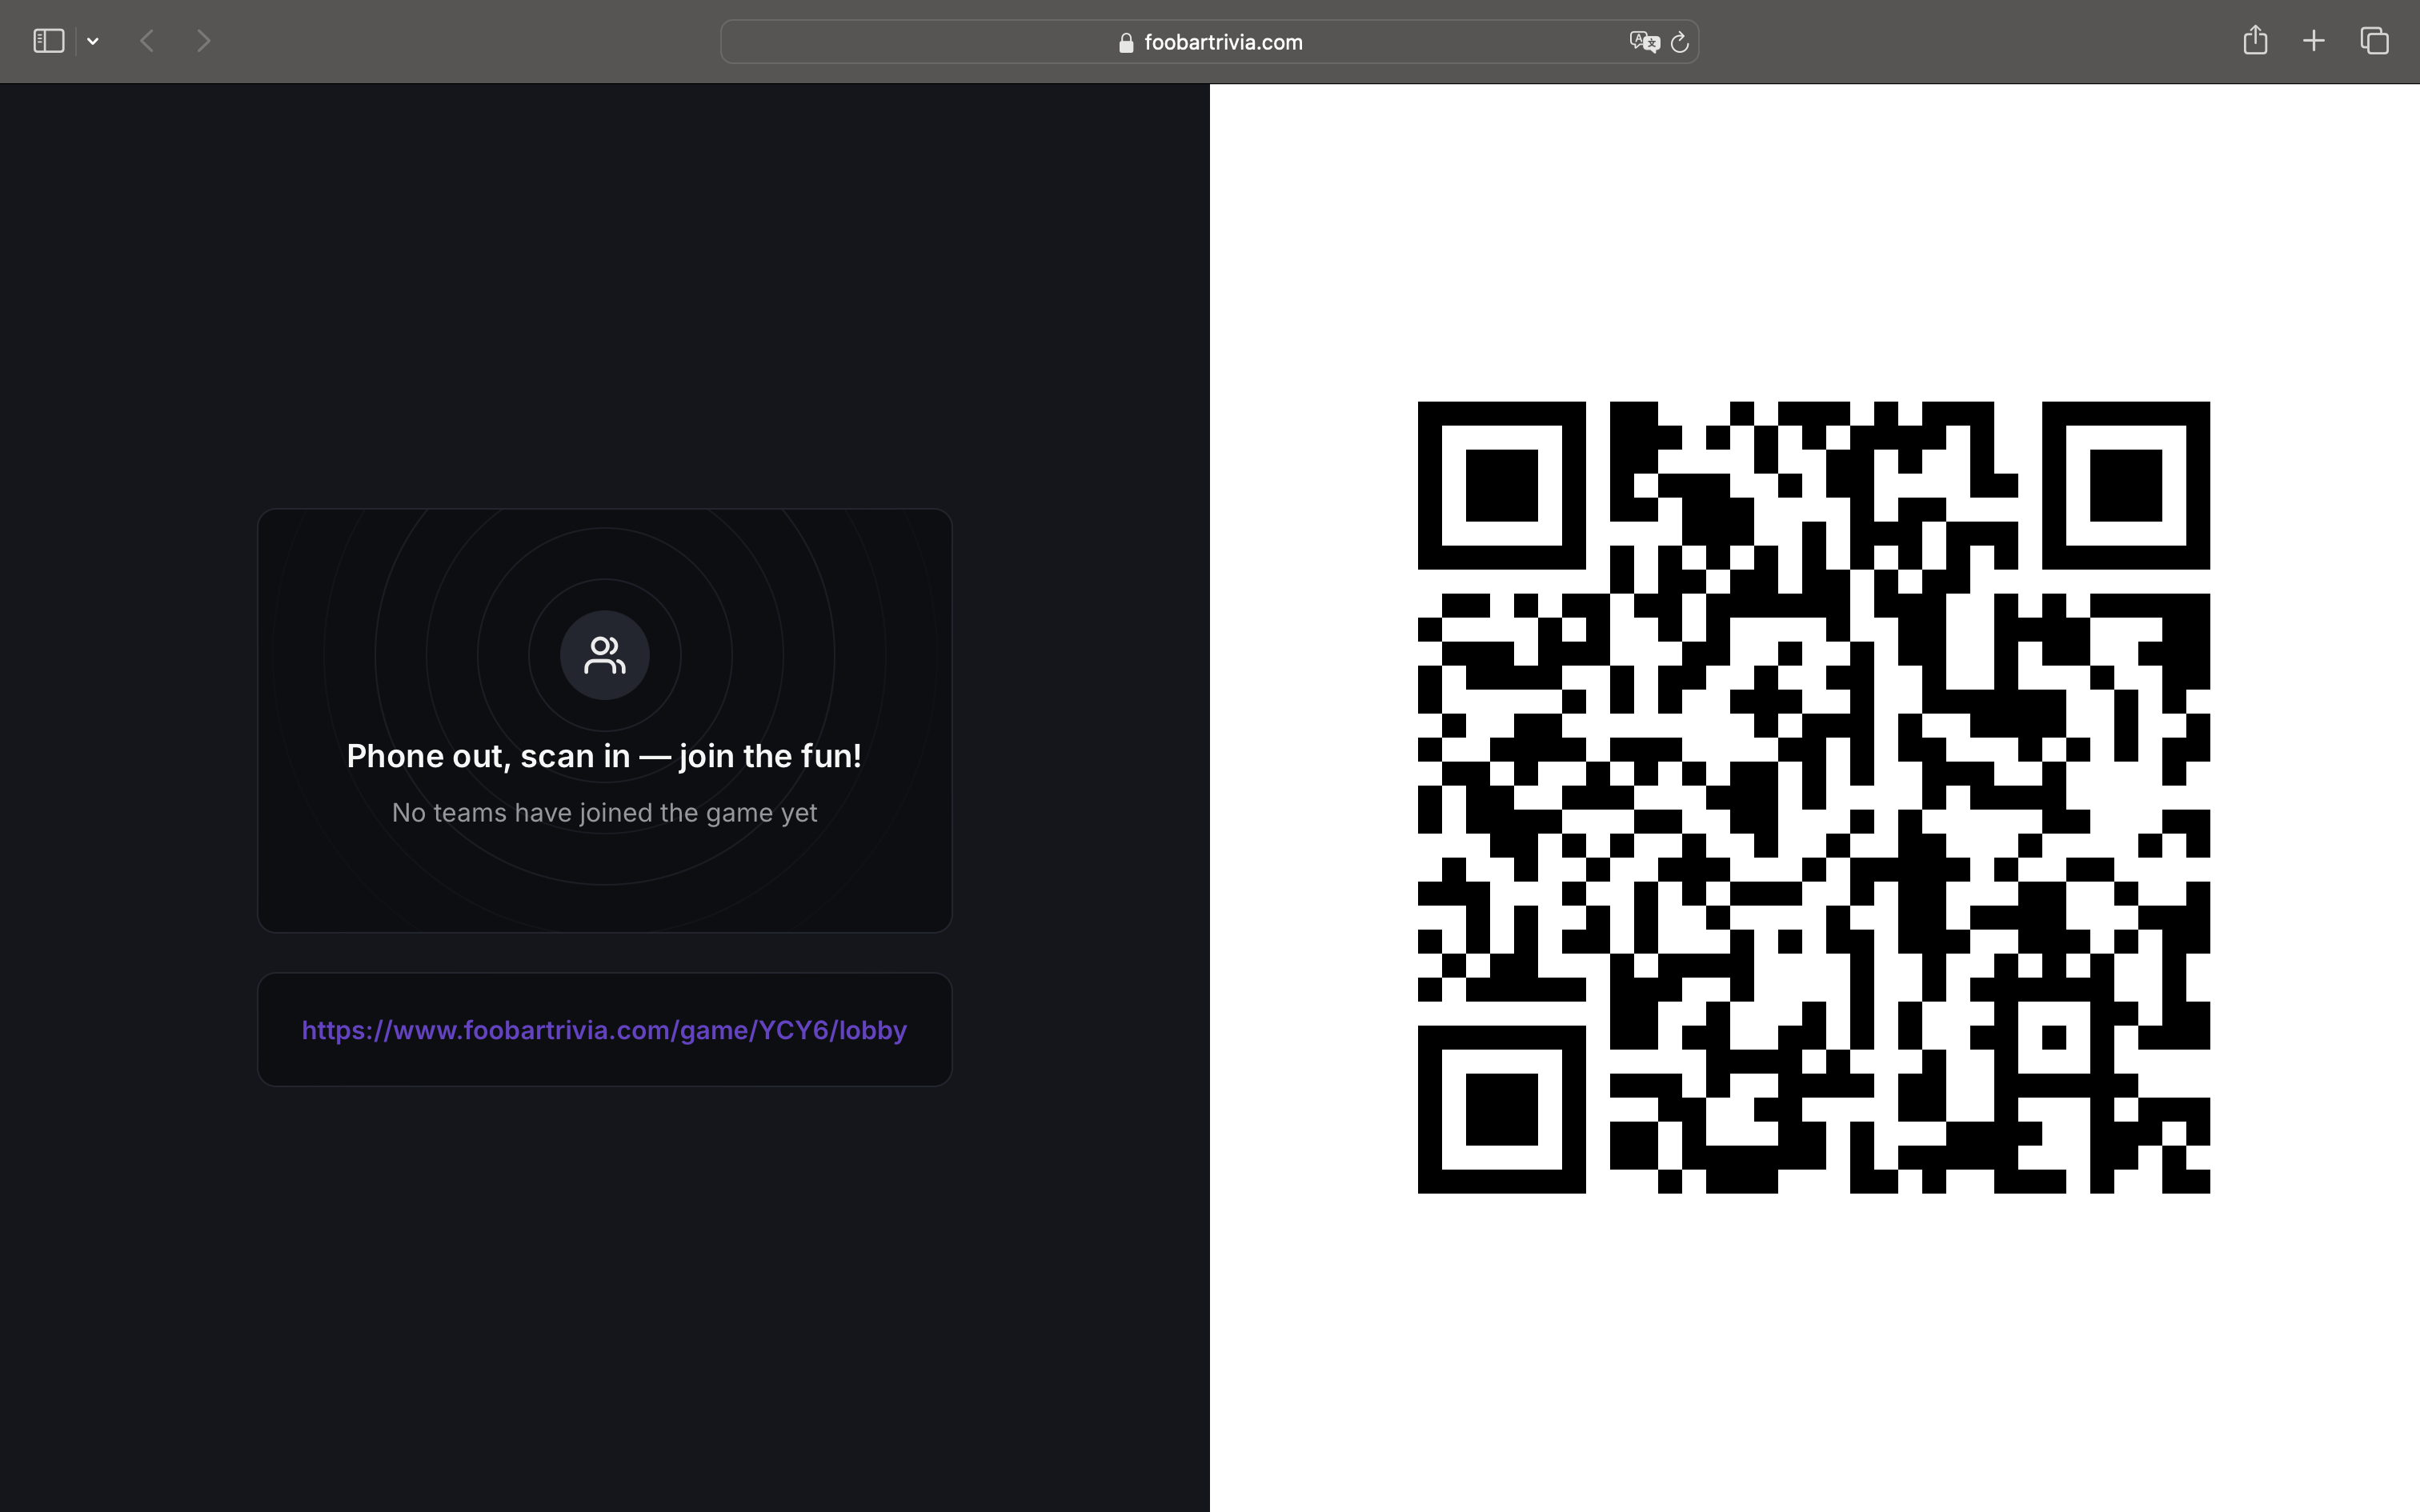Click the QR code's top-right corner square
2420x1512 pixels.
[x=2125, y=485]
